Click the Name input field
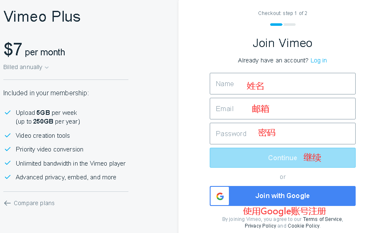The image size is (379, 233). tap(282, 84)
